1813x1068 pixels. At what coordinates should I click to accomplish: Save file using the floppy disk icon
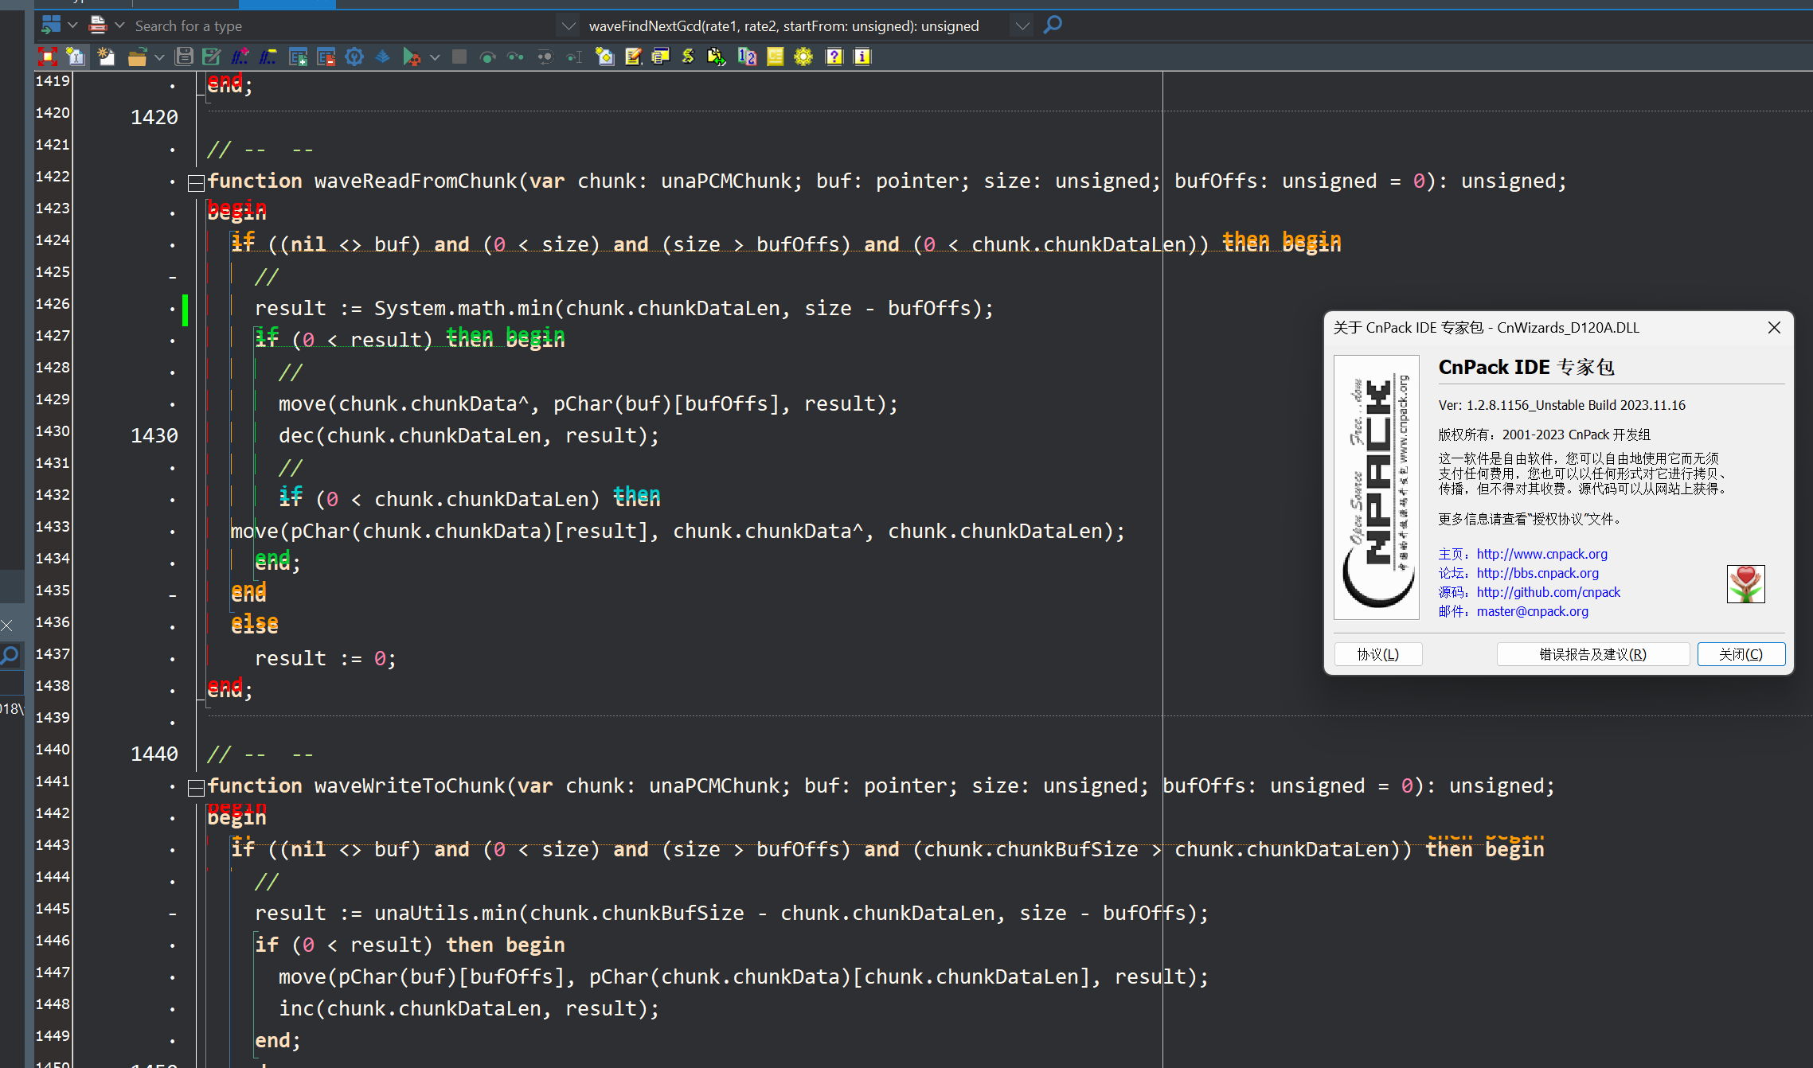[x=184, y=57]
